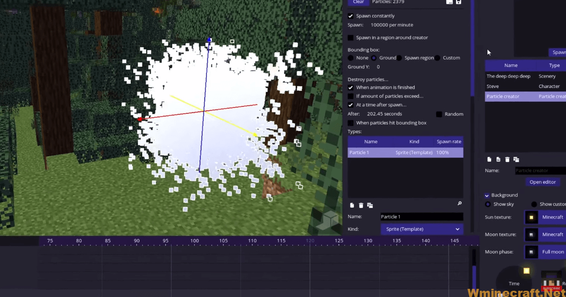Select the Show sky option
This screenshot has width=566, height=297.
[488, 204]
